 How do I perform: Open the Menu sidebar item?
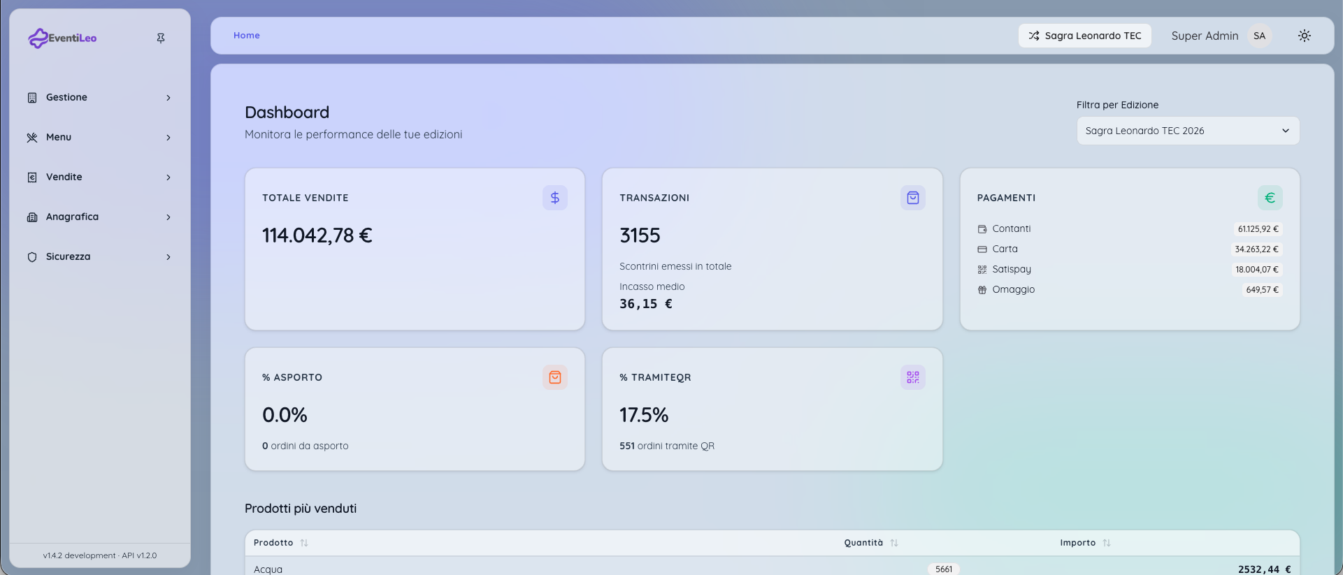click(100, 138)
